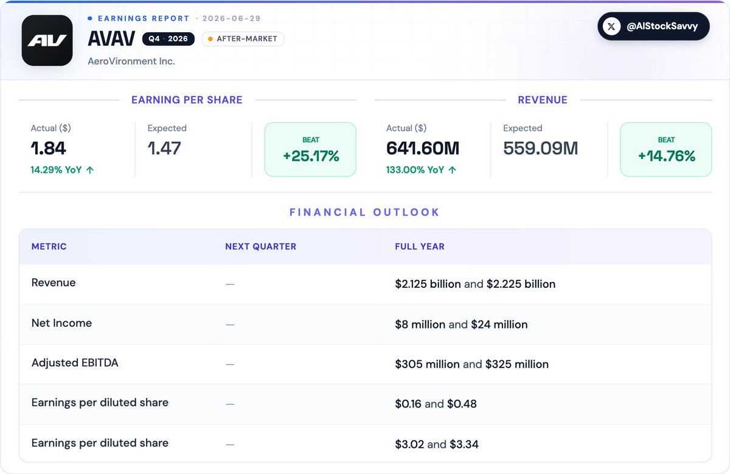Click the revenue BEAT +14.76% badge

click(x=666, y=150)
